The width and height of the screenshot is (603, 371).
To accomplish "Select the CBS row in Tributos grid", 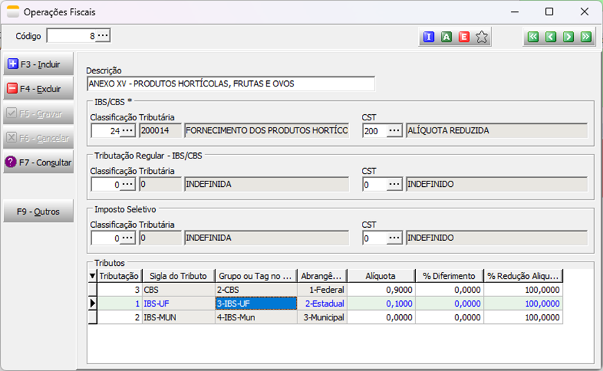I will [x=179, y=290].
